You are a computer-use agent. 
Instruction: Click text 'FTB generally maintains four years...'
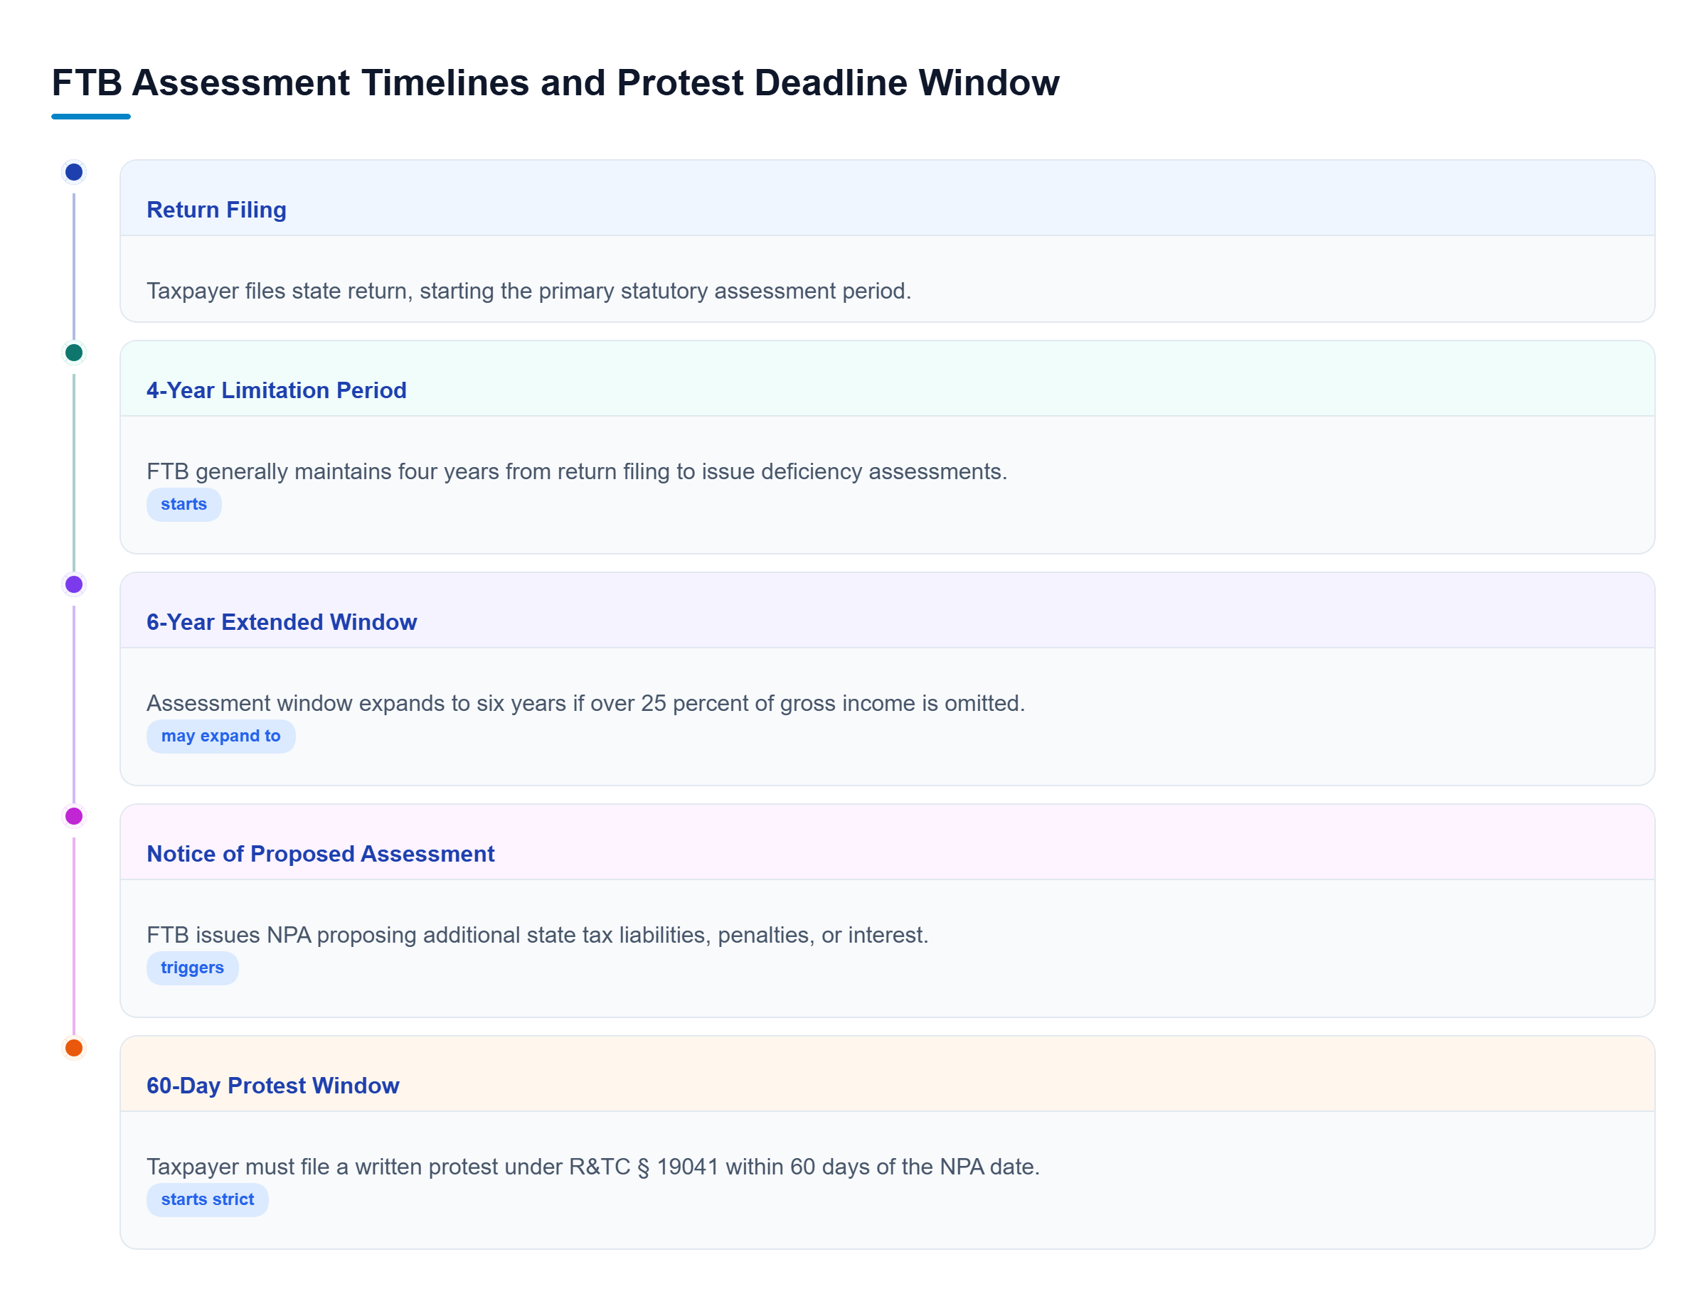pos(577,471)
